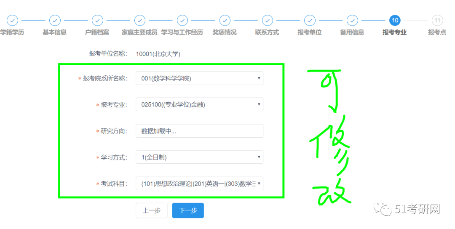Image resolution: width=455 pixels, height=229 pixels.
Task: Click the 学习与工作经历 step checkmark circle
Action: coord(182,20)
